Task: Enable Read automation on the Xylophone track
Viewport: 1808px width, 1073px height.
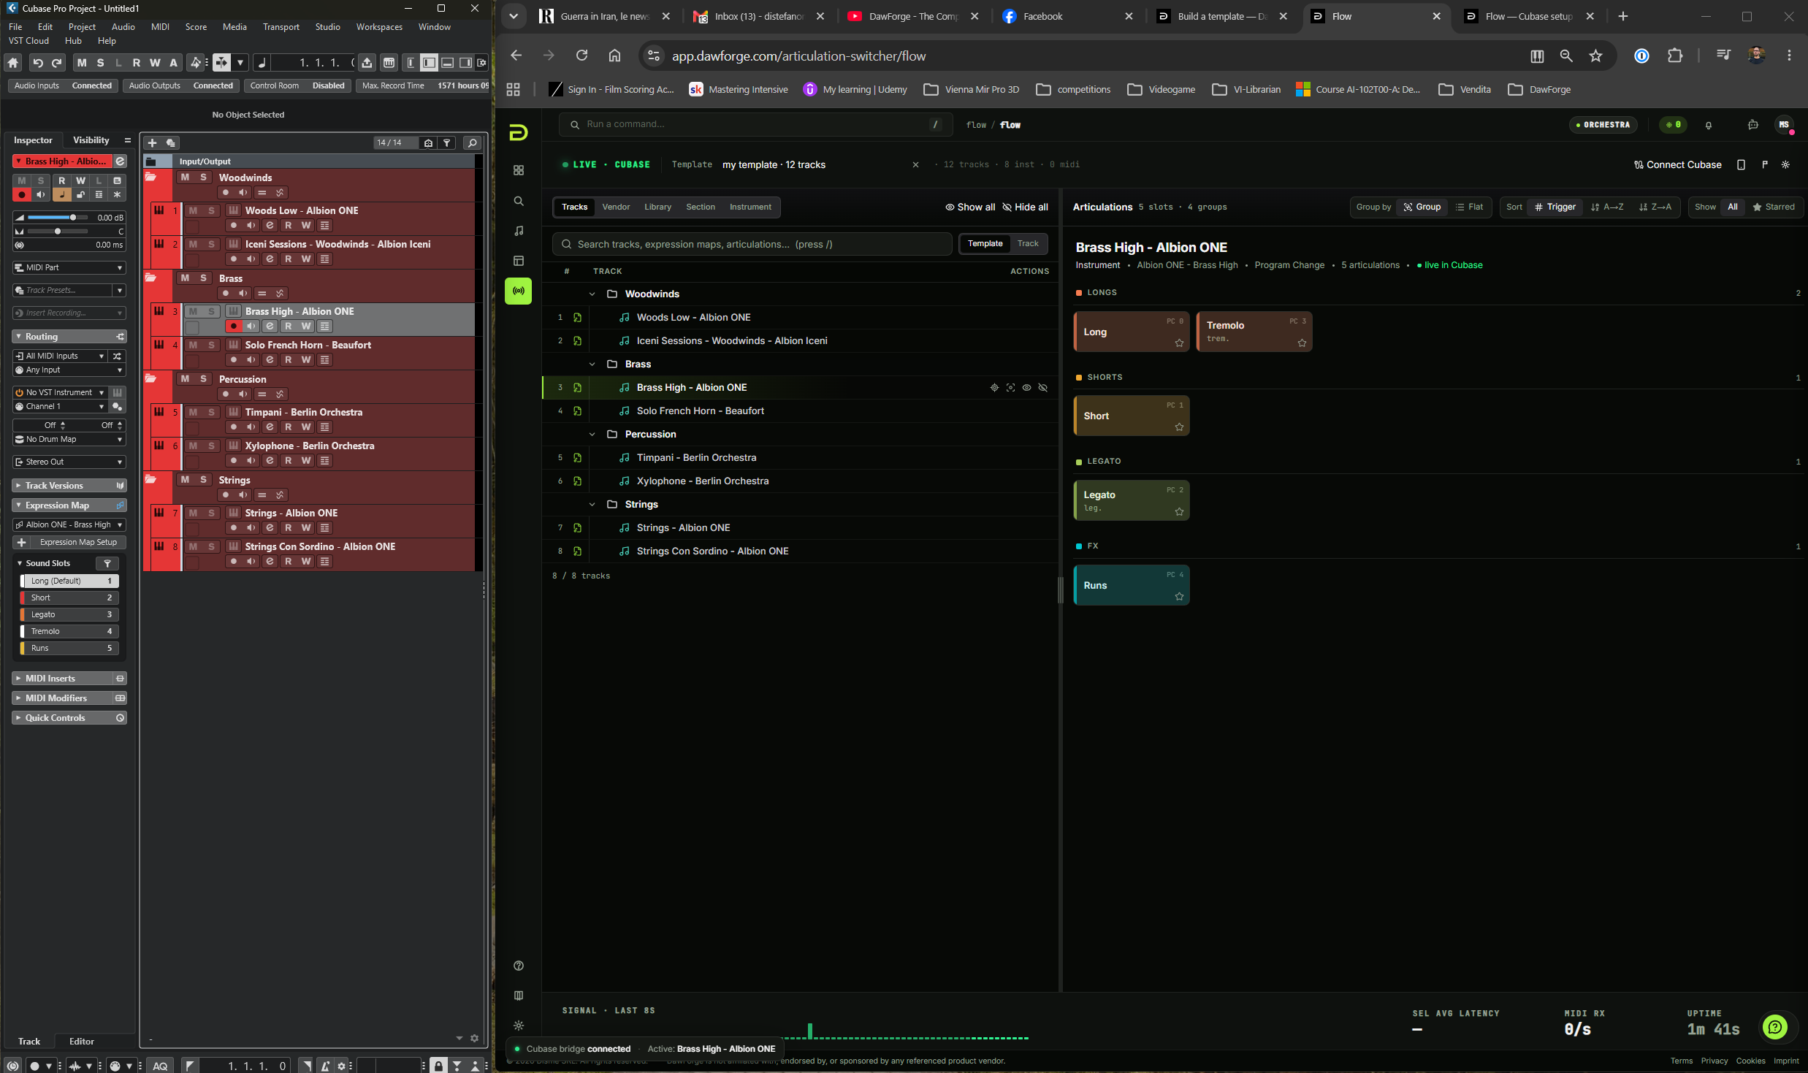Action: [289, 461]
